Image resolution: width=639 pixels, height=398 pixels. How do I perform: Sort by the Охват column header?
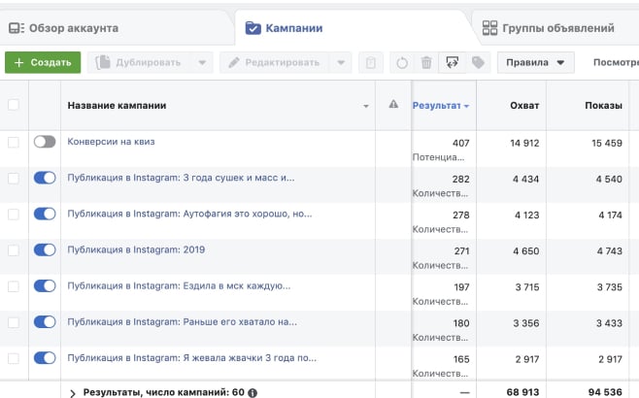pos(524,105)
